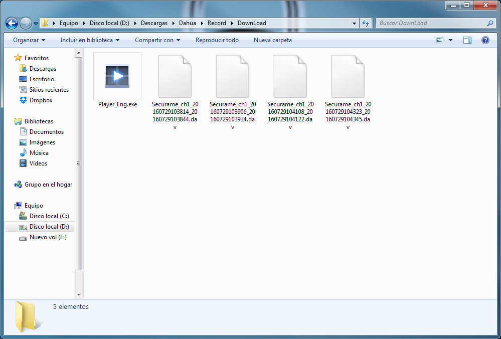Open the view options dropdown arrow

450,40
